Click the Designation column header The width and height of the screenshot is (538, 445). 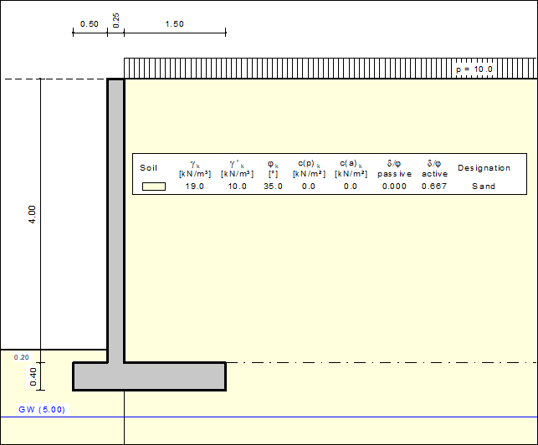point(484,168)
